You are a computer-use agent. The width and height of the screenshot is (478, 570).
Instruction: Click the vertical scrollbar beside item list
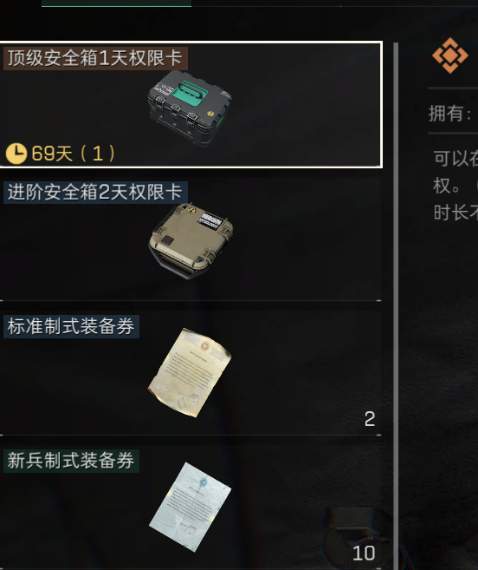click(x=396, y=305)
